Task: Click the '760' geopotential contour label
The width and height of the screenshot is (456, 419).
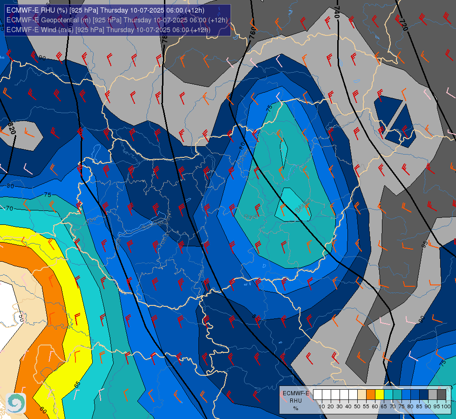Action: (252, 33)
